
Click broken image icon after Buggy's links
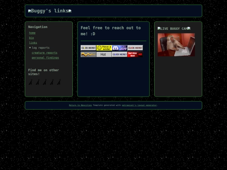point(70,11)
